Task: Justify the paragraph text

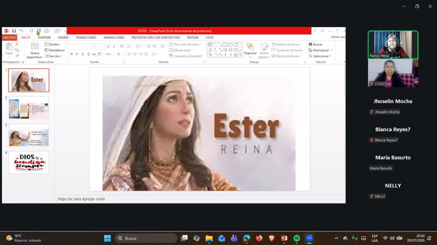Action: (147, 54)
